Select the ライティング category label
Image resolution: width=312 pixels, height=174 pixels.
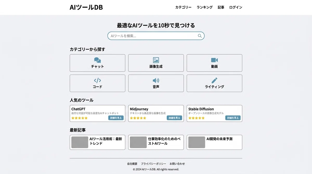(214, 87)
